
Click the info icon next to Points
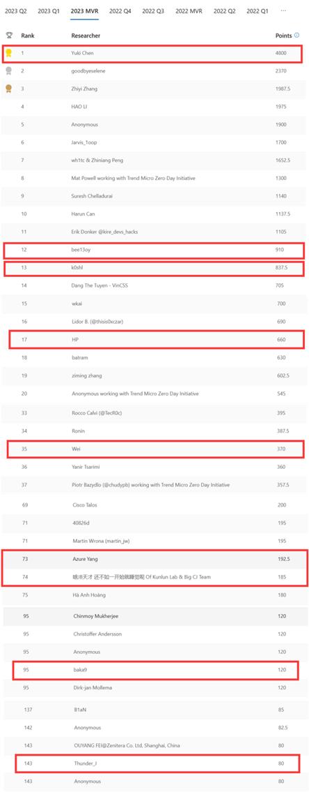tap(297, 36)
